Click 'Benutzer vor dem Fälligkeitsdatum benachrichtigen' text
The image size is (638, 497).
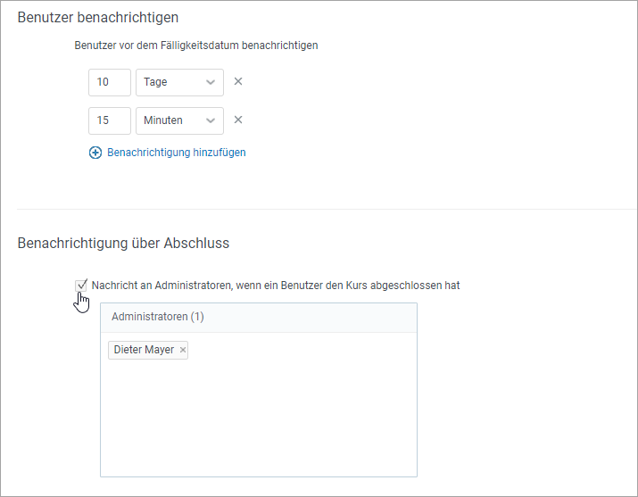click(196, 46)
